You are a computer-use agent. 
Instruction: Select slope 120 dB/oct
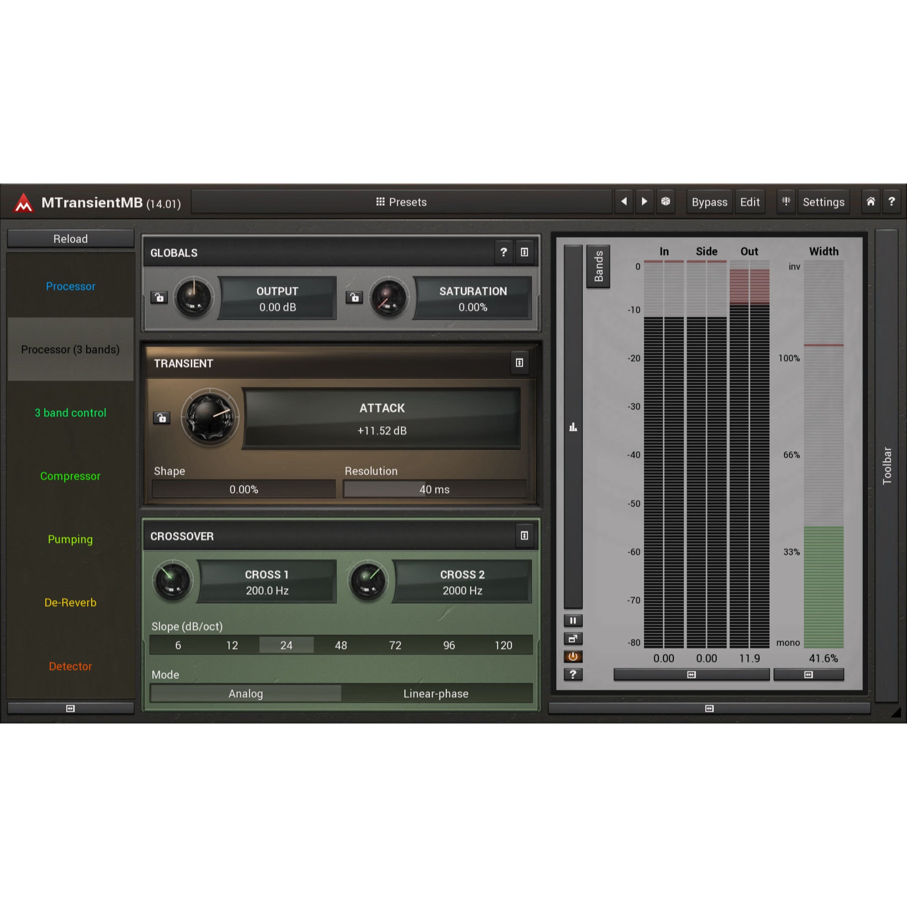[x=504, y=645]
